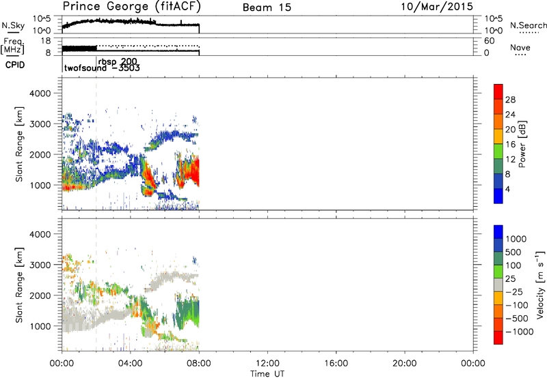Viewport: 547px width, 378px height.
Task: Click the 'N.Search' legend label
Action: [x=528, y=25]
